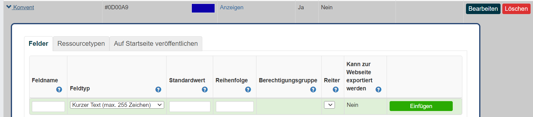
Task: Open the help icon under Berechtigungsgruppe
Action: (x=313, y=89)
